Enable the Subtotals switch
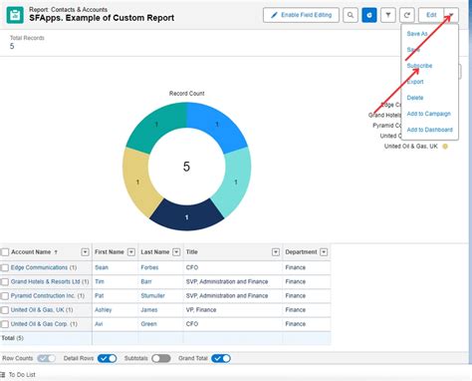Screen dimensions: 472x381 point(161,358)
